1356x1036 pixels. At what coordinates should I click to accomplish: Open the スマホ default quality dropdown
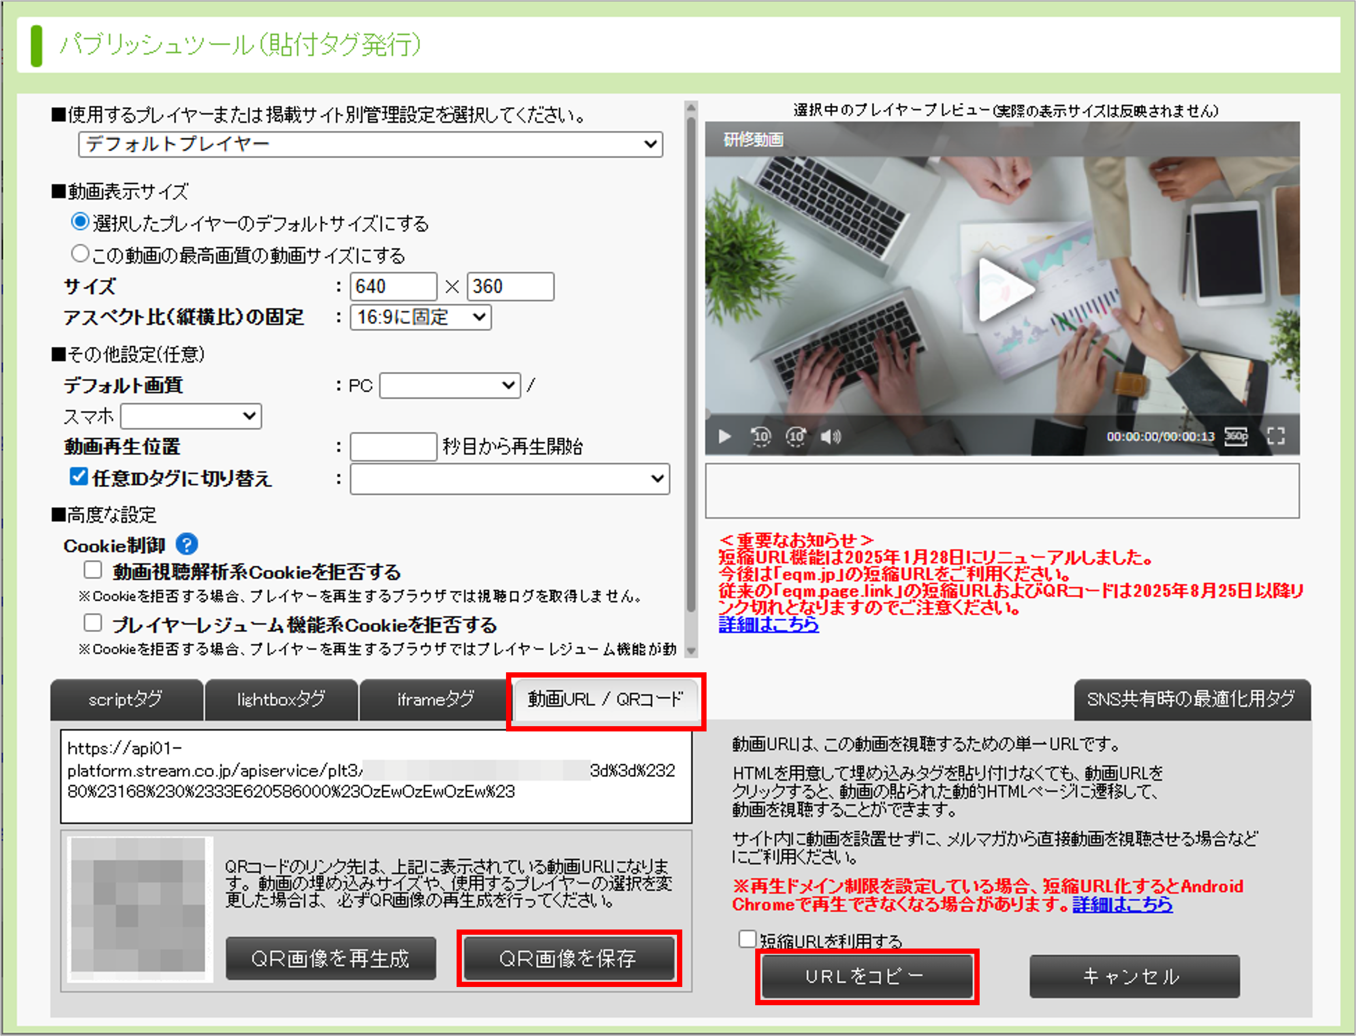coord(191,416)
